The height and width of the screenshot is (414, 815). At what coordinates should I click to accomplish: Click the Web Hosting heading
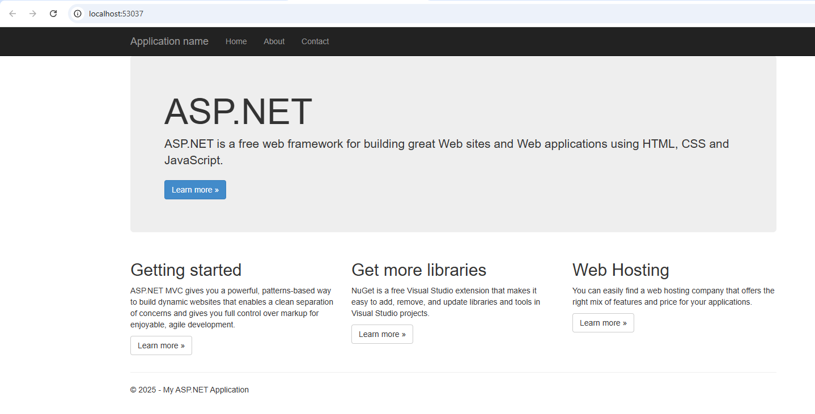tap(621, 270)
